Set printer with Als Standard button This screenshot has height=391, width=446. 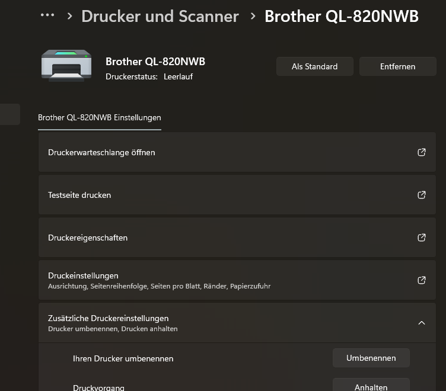[314, 66]
